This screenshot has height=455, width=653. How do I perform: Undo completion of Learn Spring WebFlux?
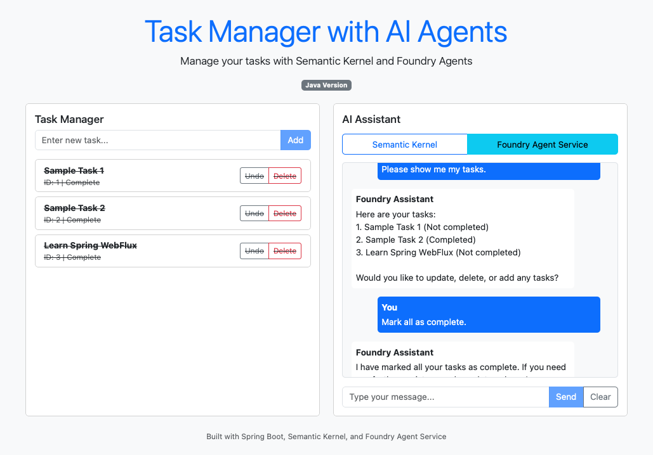coord(254,251)
